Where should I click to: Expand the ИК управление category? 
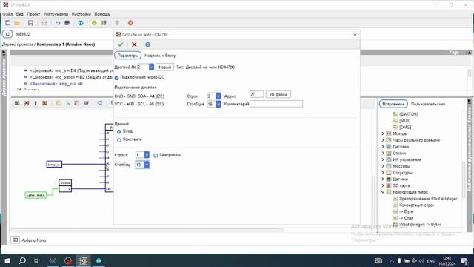[383, 159]
